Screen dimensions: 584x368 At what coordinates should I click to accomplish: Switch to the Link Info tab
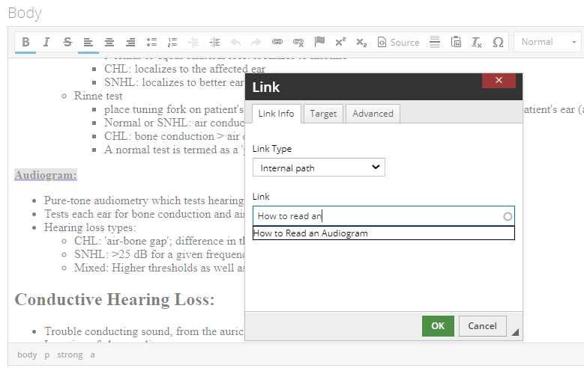[x=277, y=114]
